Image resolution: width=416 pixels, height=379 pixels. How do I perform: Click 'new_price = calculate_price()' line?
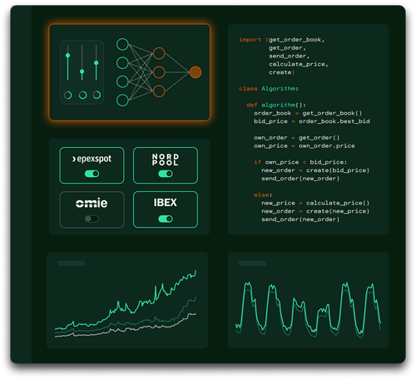(315, 203)
